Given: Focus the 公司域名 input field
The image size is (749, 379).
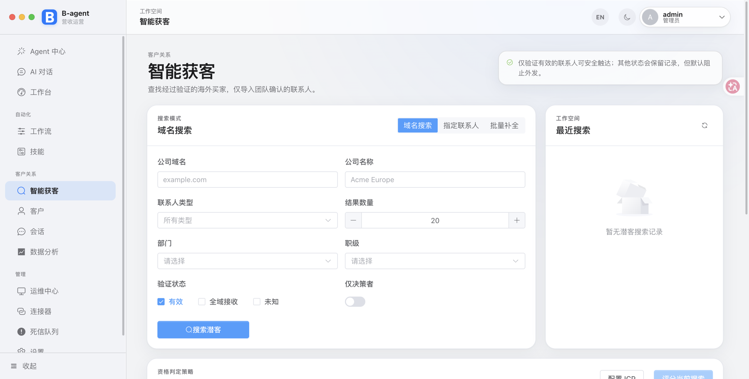Looking at the screenshot, I should tap(248, 180).
